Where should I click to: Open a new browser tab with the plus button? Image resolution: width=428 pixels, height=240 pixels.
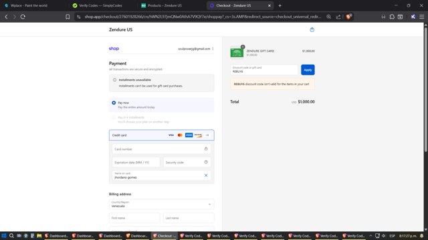coord(280,5)
